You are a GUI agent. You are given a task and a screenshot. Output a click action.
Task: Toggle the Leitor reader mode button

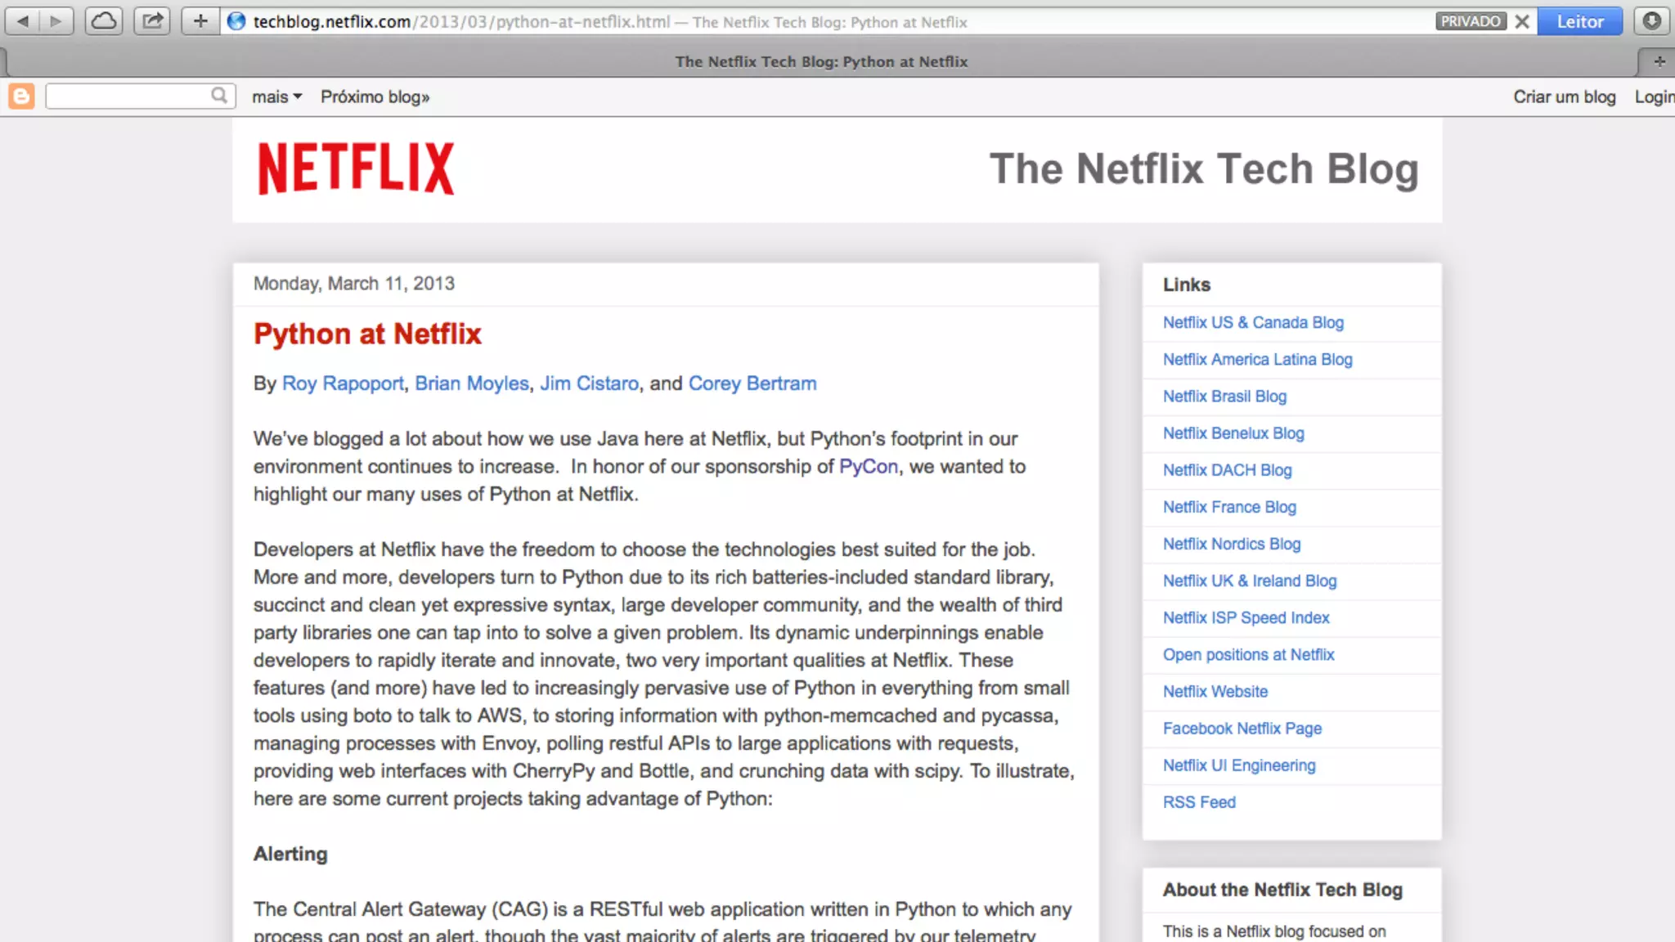pyautogui.click(x=1579, y=22)
